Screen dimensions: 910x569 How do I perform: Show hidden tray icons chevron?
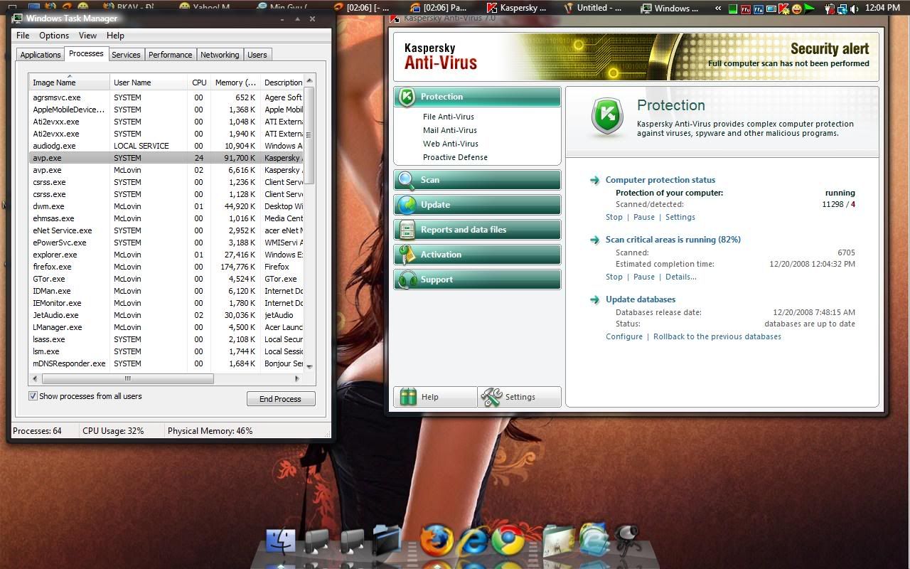click(x=719, y=9)
